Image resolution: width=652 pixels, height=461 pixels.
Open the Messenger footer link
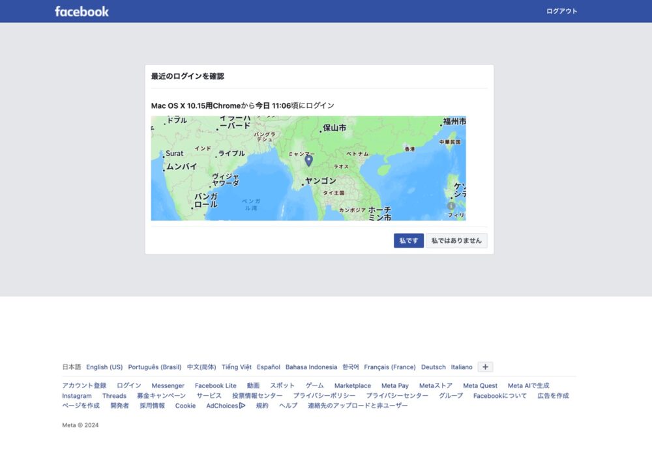(x=168, y=386)
